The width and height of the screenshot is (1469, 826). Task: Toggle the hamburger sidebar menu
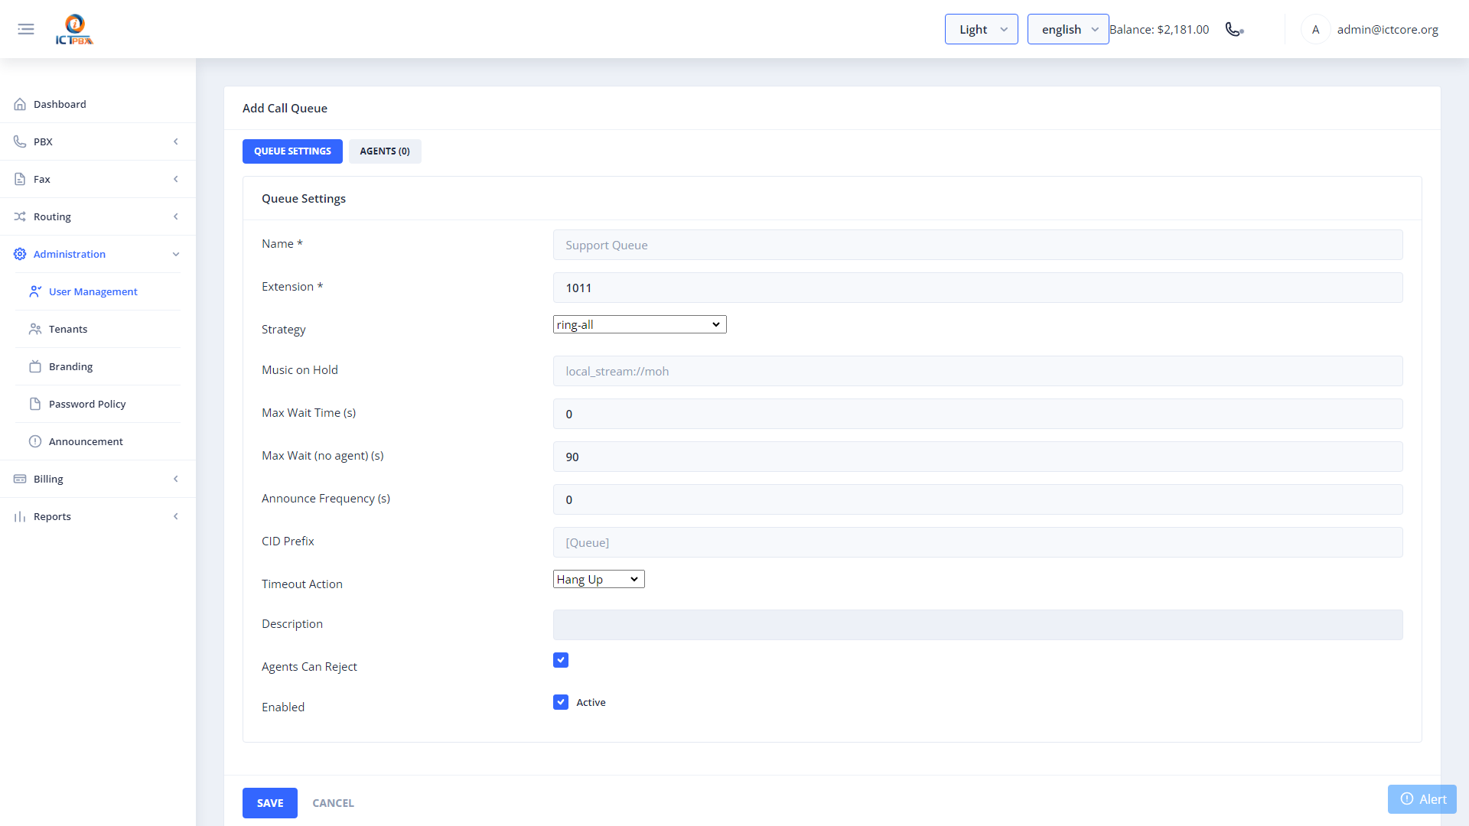tap(26, 29)
